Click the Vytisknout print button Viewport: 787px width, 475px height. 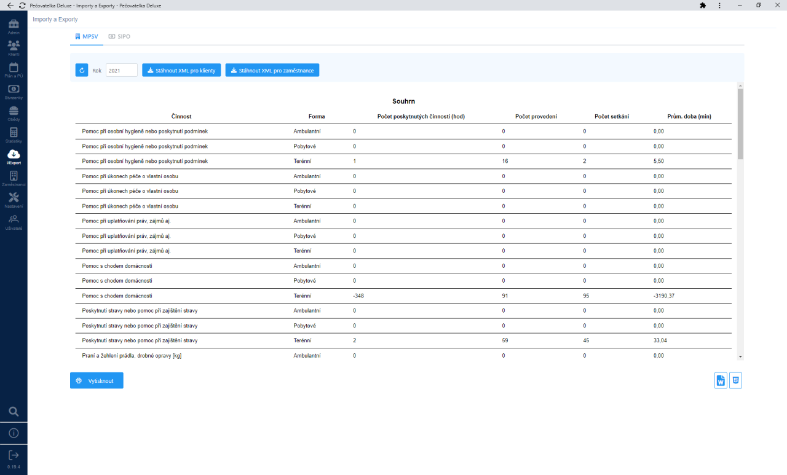(x=97, y=381)
